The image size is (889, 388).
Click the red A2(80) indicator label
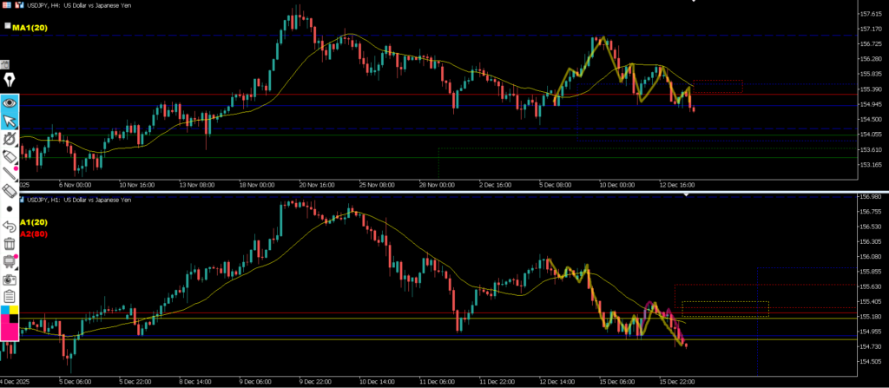[x=12, y=233]
